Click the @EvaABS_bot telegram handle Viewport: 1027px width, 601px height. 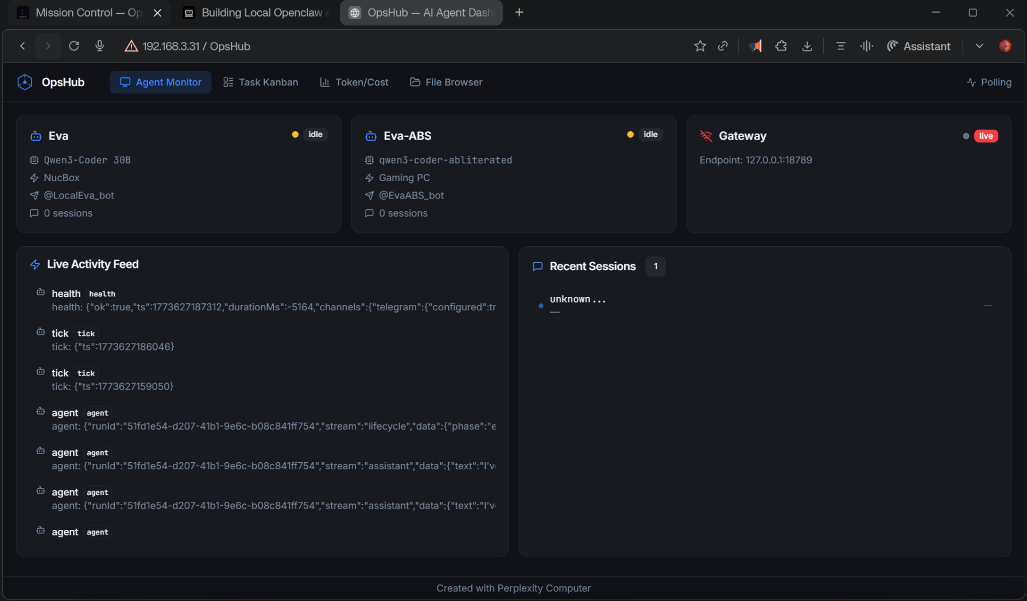pos(411,196)
